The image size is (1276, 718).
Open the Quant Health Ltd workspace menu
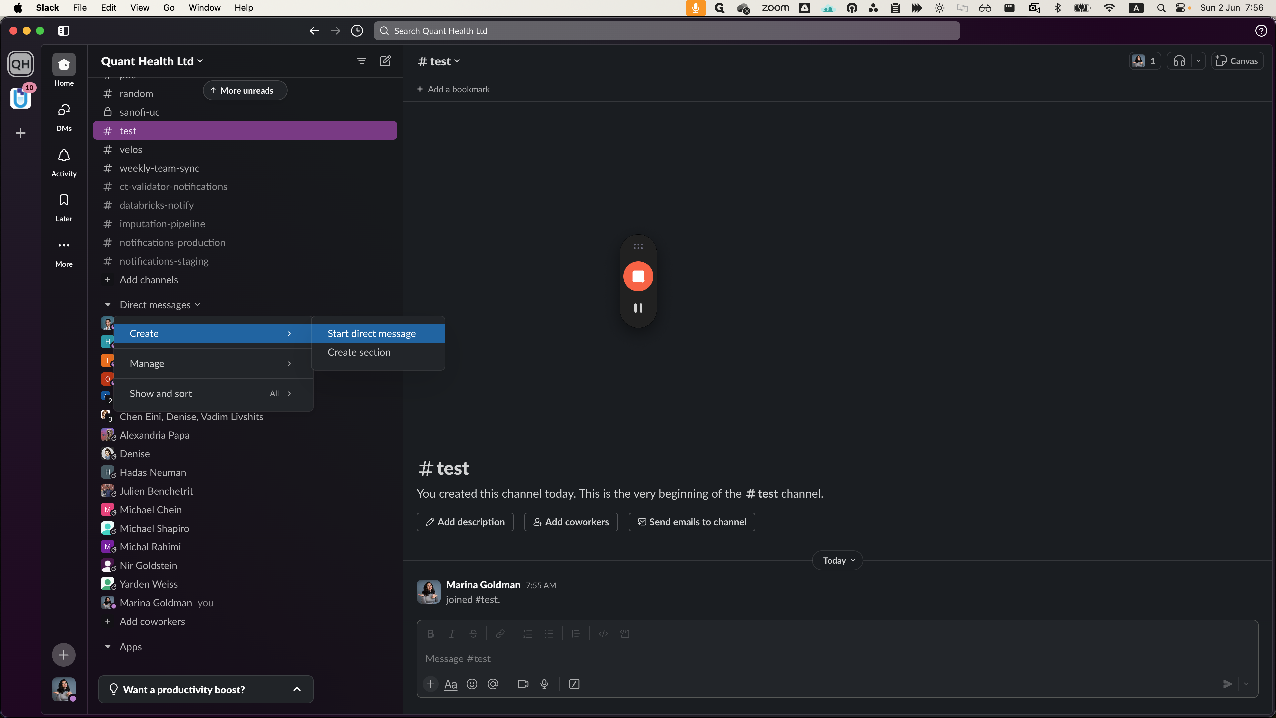pos(152,61)
